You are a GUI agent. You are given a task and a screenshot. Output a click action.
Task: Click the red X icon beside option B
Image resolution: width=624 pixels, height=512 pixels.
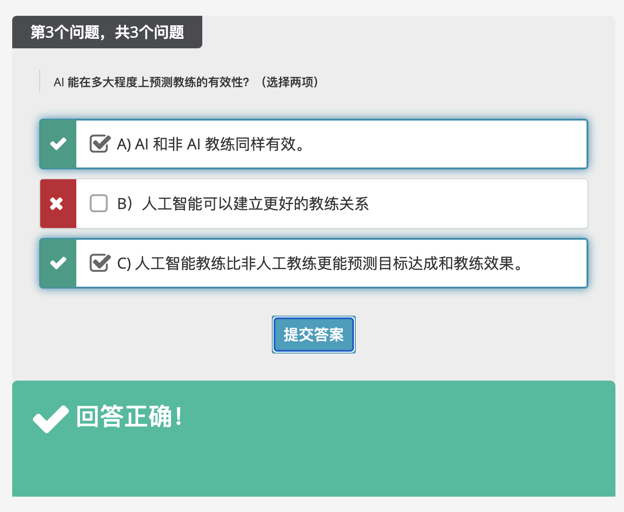click(x=57, y=204)
